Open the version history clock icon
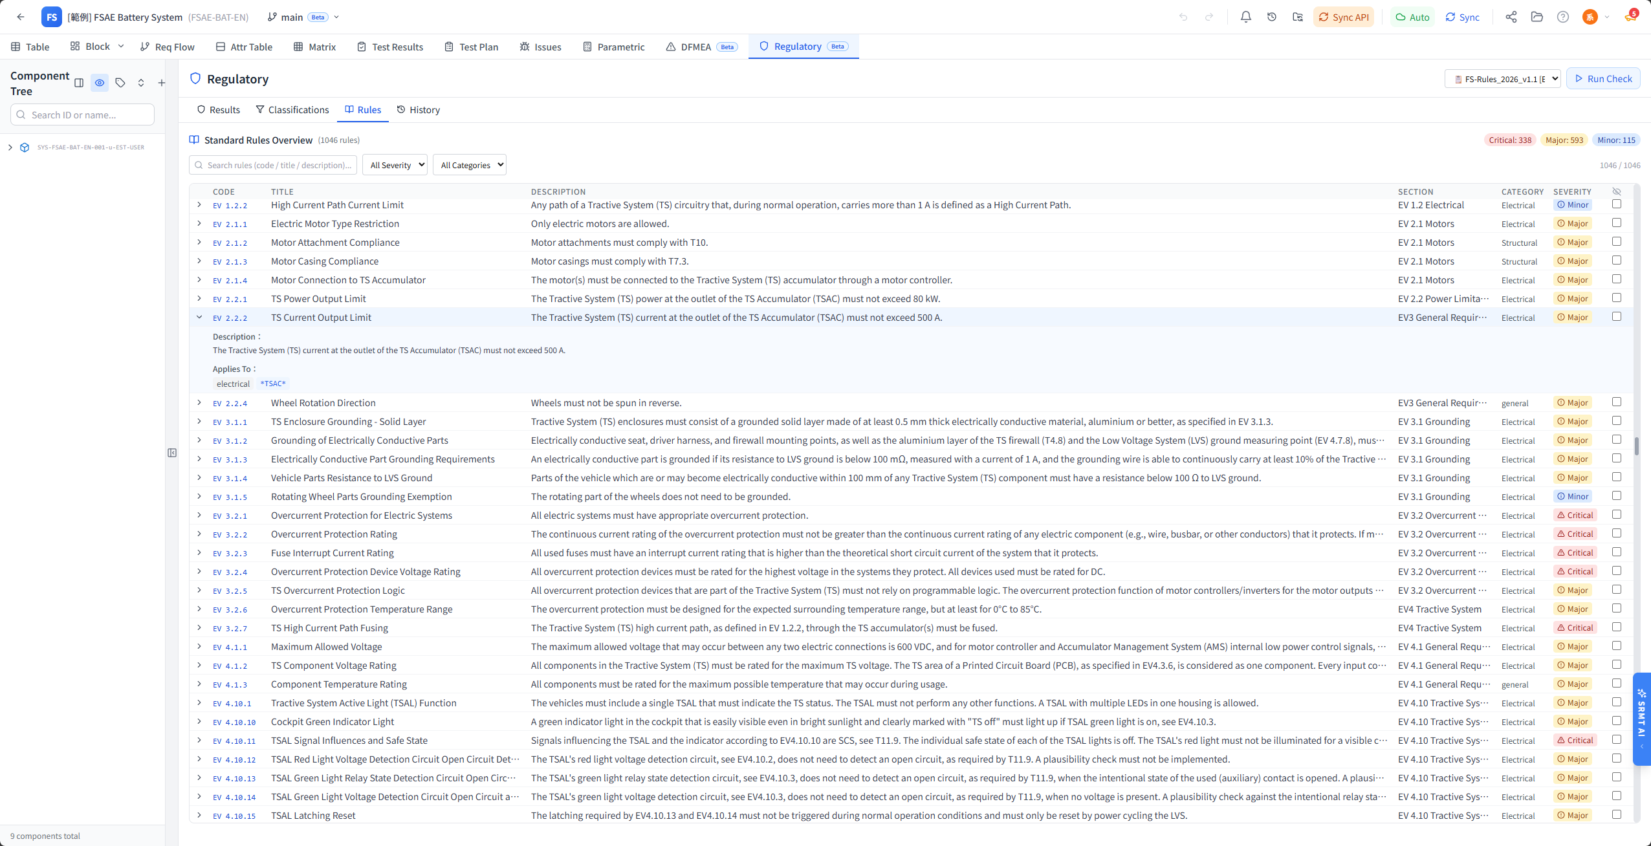Screen dimensions: 1651x846 pyautogui.click(x=1271, y=17)
